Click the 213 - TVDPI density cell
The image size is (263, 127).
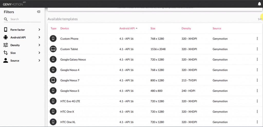[x=189, y=80]
